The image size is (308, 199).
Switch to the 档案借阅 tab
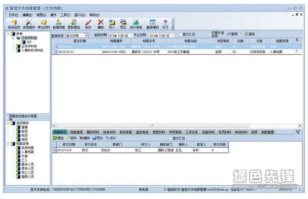(77, 132)
